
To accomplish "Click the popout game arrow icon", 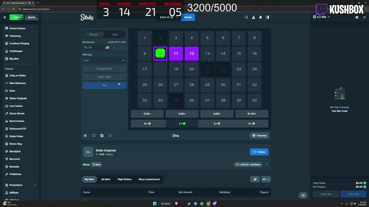I will (x=110, y=135).
